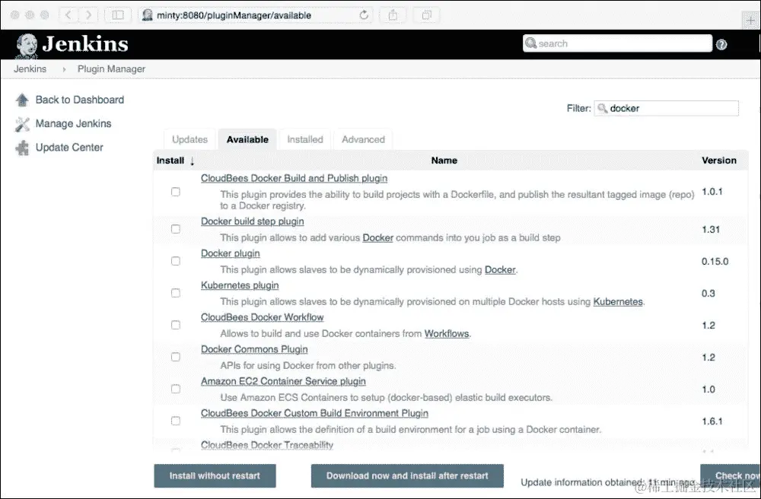761x499 pixels.
Task: Open the Update Center link
Action: (x=69, y=148)
